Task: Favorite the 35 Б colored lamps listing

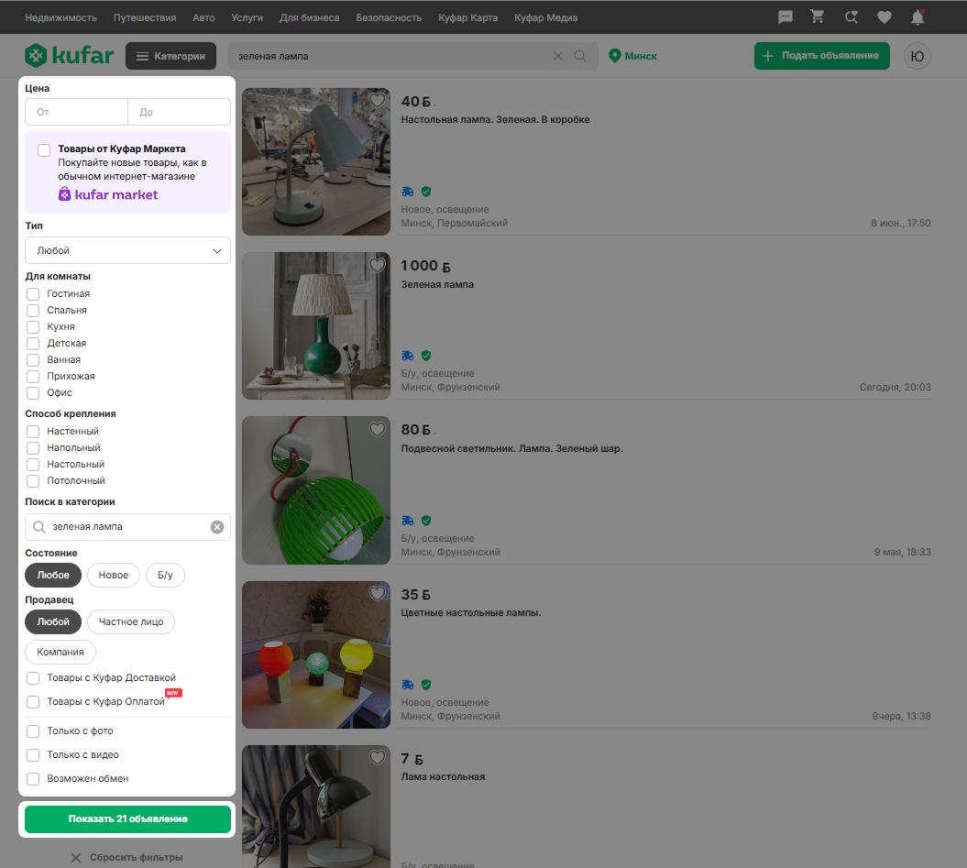Action: point(377,593)
